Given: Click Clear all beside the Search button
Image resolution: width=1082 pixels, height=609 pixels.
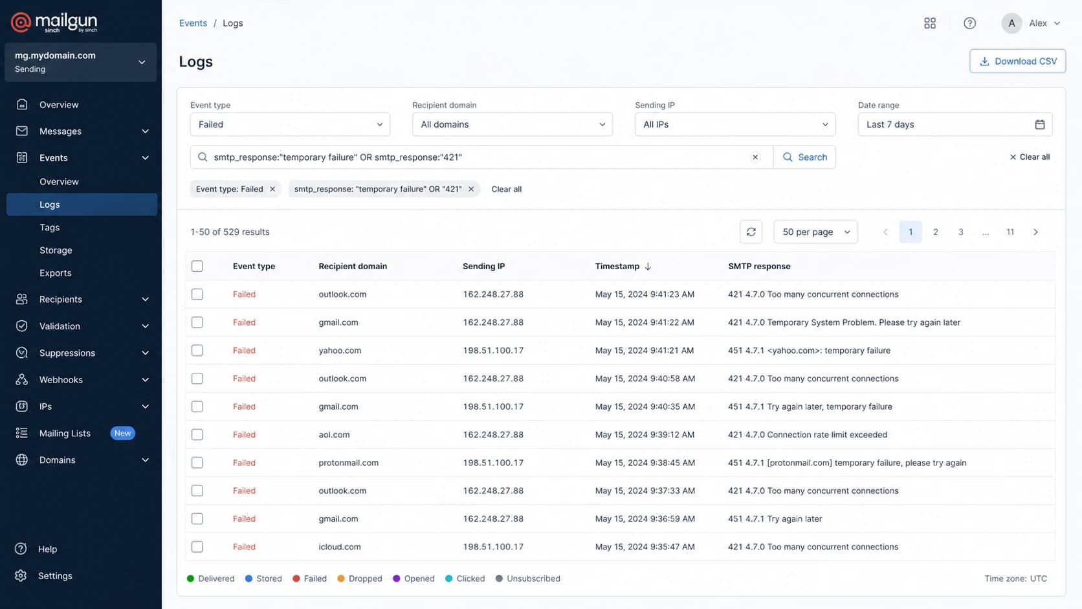Looking at the screenshot, I should (x=1030, y=157).
